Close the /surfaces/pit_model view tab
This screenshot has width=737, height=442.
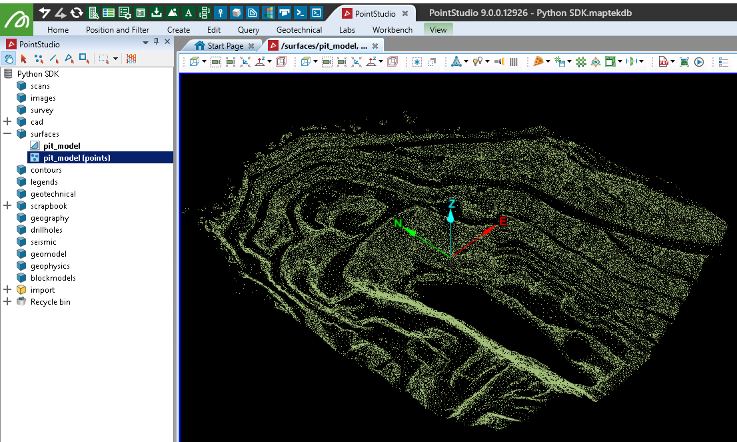pyautogui.click(x=375, y=46)
